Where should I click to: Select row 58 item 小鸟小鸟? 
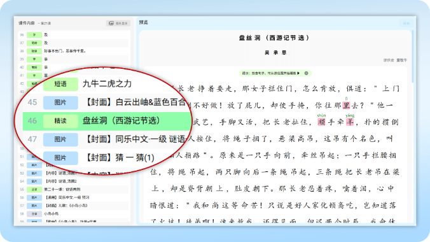[74, 214]
